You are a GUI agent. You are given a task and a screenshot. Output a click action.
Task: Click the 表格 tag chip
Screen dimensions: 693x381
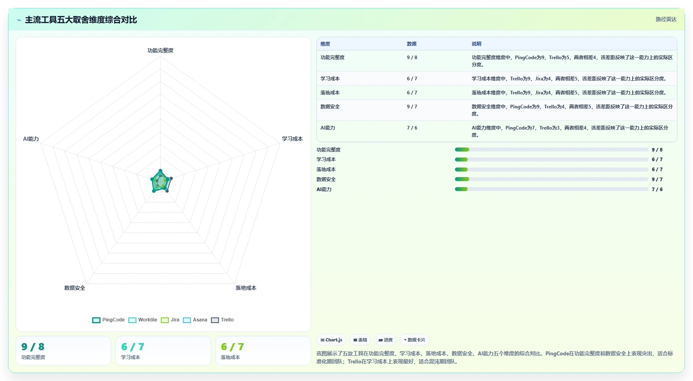coord(360,340)
